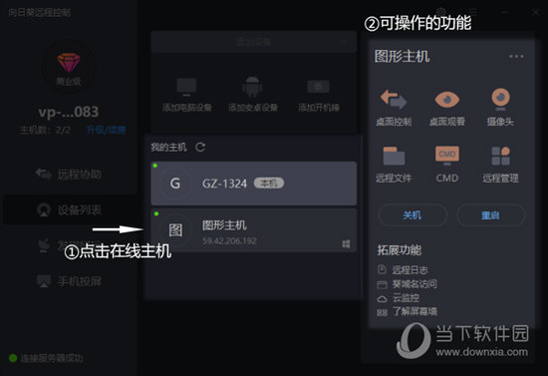Click the 图 avatar of 图形主机 host

pyautogui.click(x=175, y=230)
